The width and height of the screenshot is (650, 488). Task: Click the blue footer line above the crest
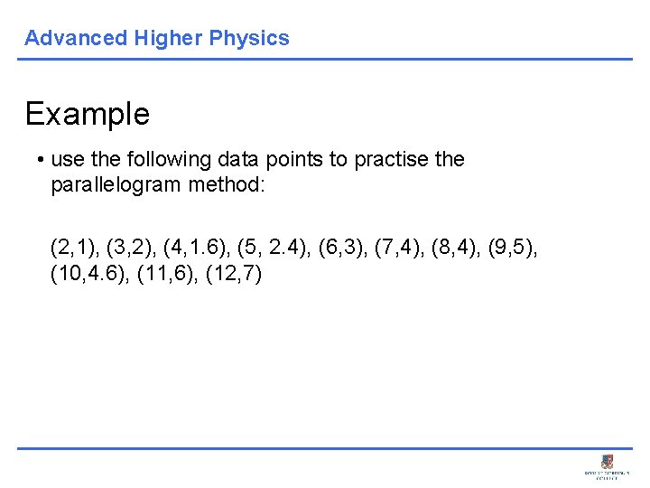tap(325, 448)
